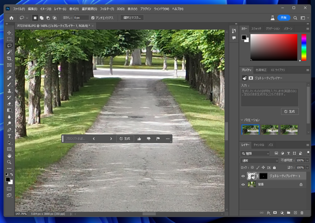
Task: Select the Crop tool
Action: click(x=9, y=59)
